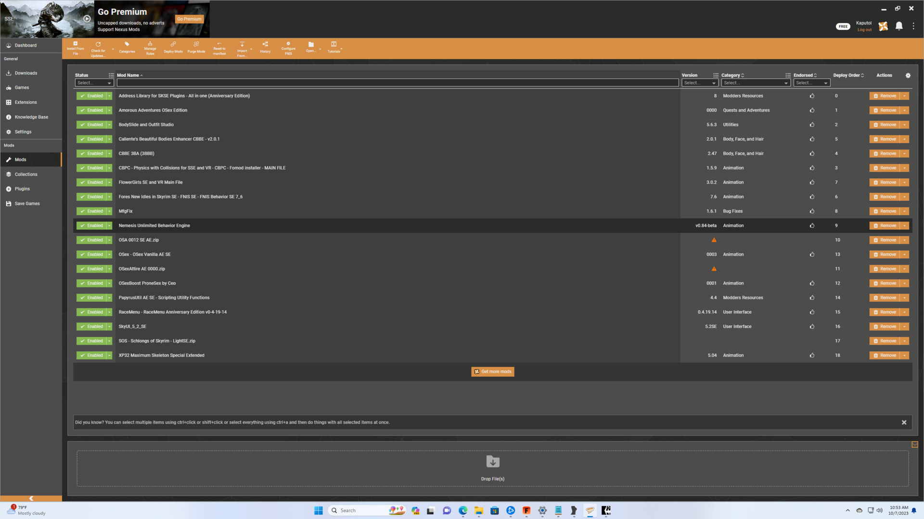Open notifications bell icon
The height and width of the screenshot is (519, 924).
tap(899, 26)
